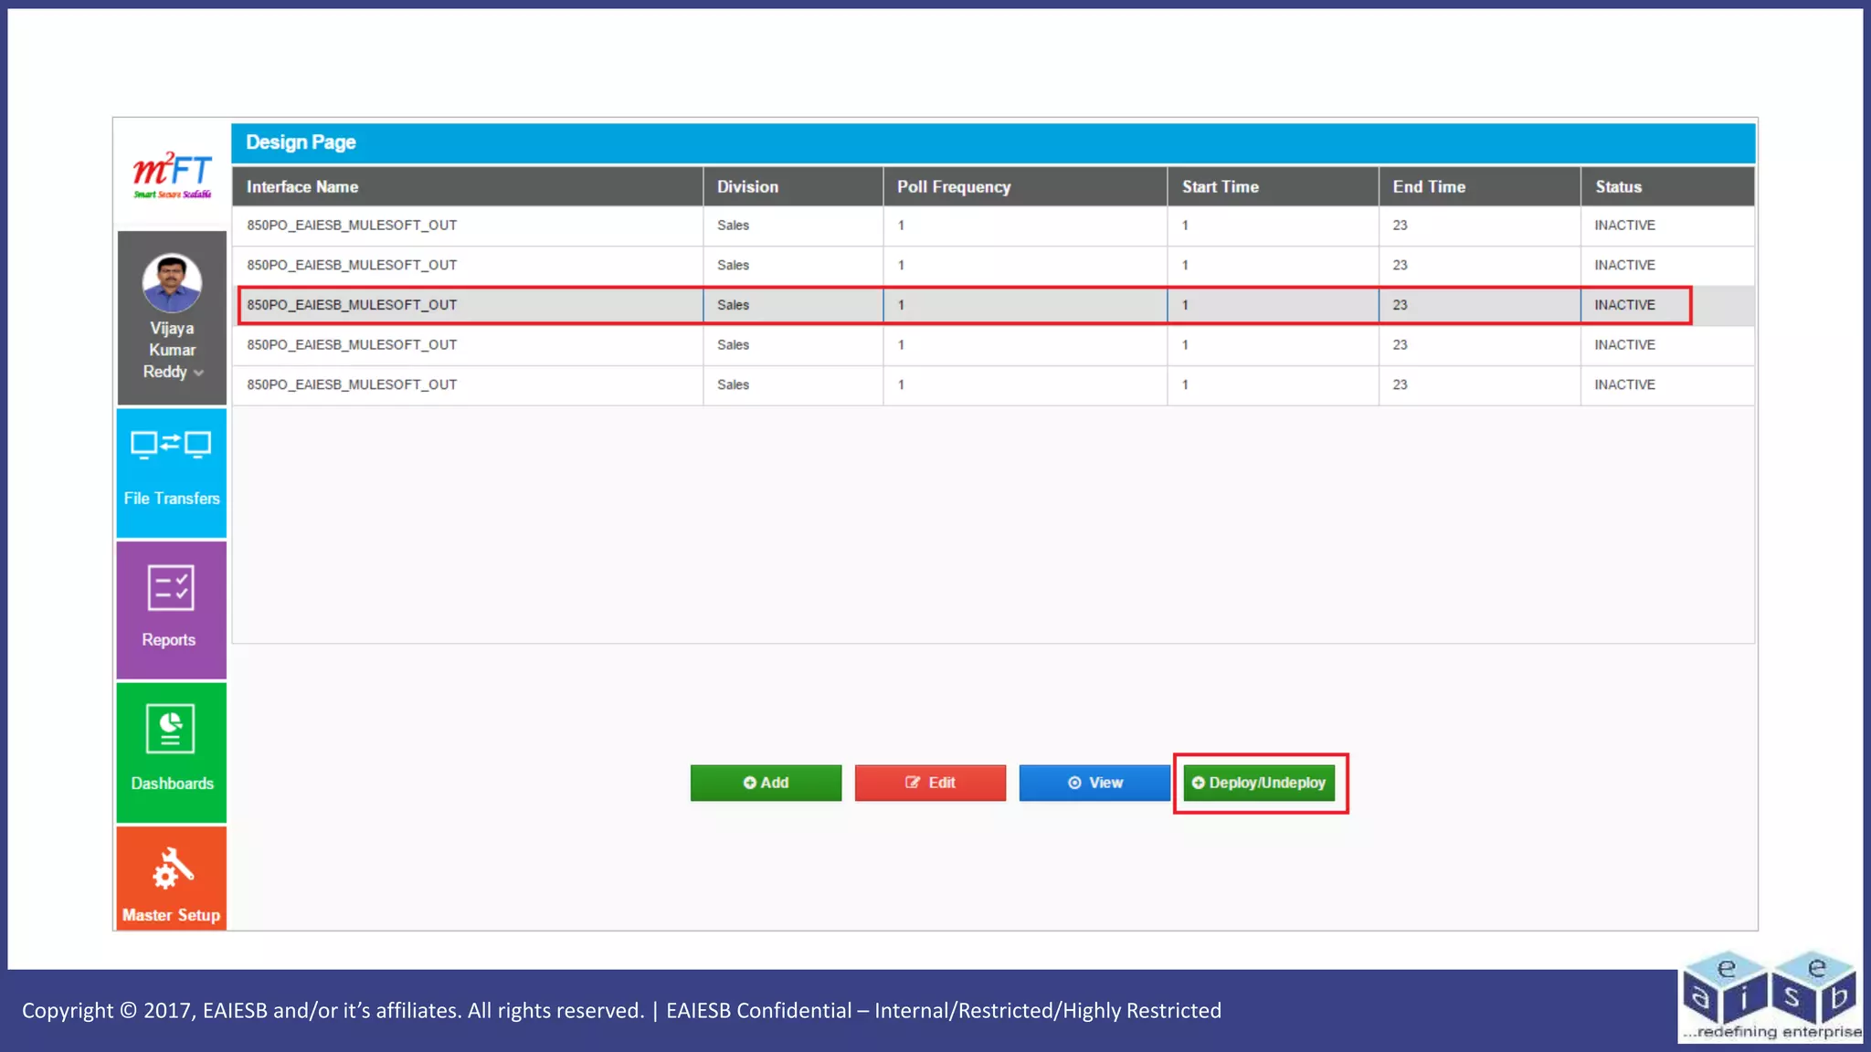Sort by the Poll Frequency column header
Image resolution: width=1871 pixels, height=1052 pixels.
pos(953,186)
